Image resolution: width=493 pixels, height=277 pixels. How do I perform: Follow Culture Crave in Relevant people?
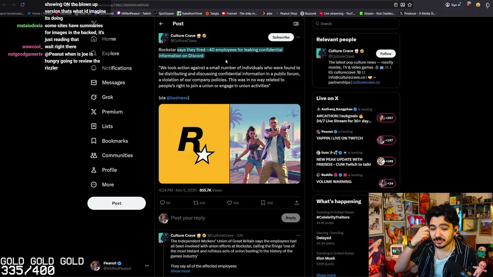[386, 54]
